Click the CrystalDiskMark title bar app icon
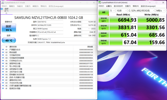 pyautogui.click(x=100, y=2)
